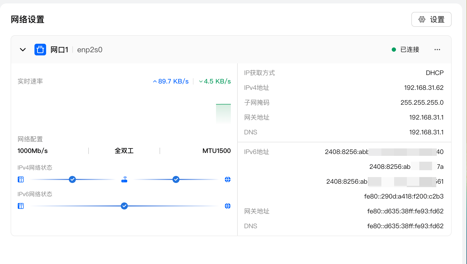Select the IPv4 address 192.168.31.62

point(424,88)
